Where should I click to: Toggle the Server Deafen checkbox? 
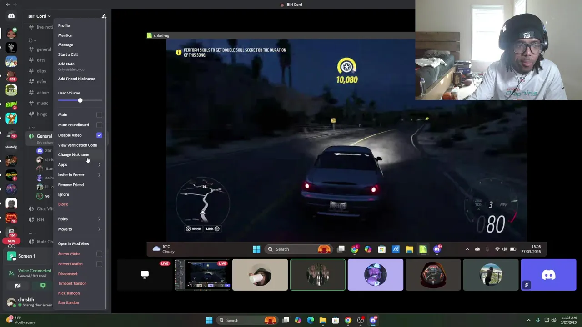click(99, 264)
